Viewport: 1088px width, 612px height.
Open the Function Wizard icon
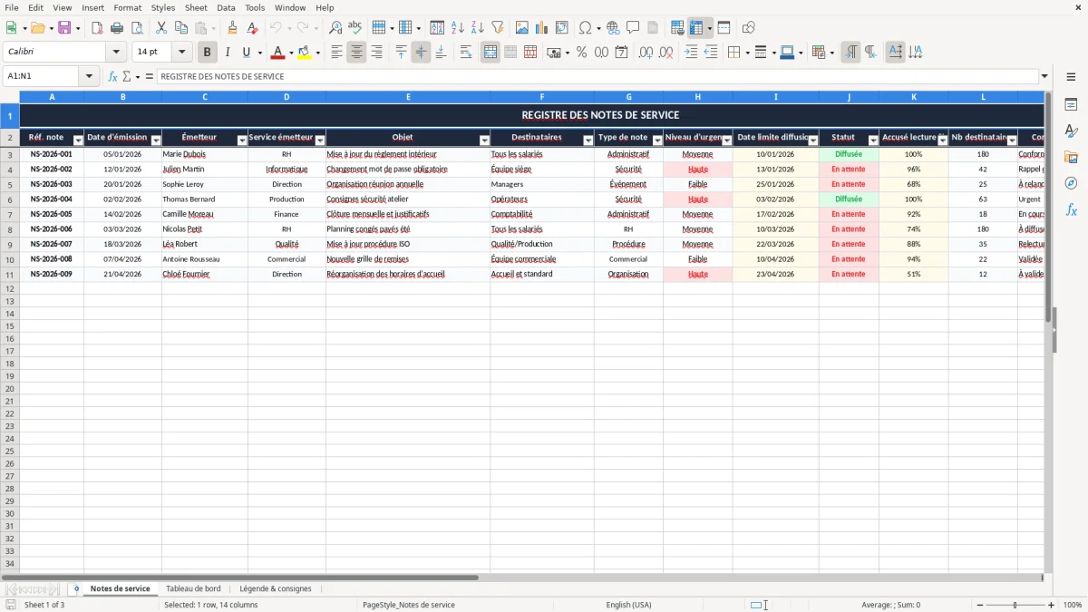point(112,76)
